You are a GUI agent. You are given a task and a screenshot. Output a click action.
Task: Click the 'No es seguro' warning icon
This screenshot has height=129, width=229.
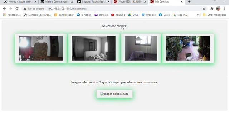click(25, 9)
